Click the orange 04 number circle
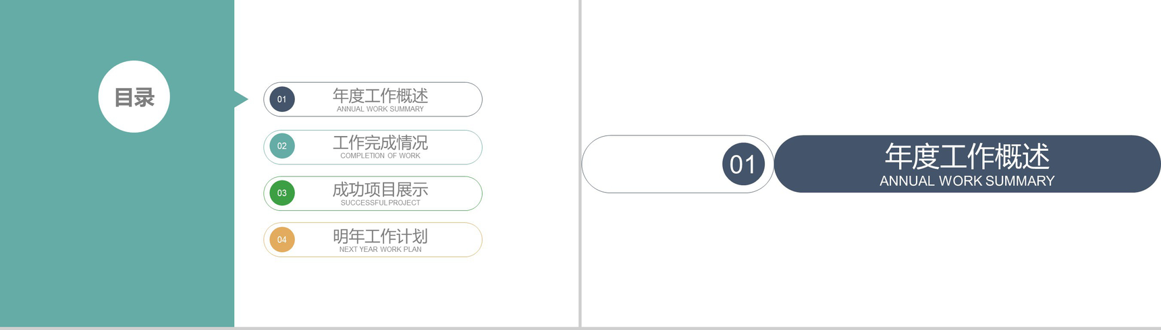 (x=282, y=240)
